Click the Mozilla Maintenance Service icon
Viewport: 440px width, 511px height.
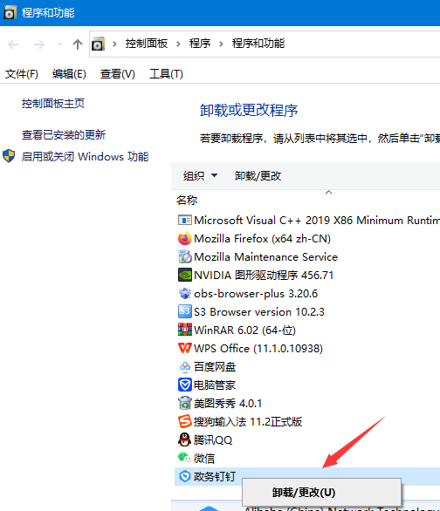coord(184,256)
